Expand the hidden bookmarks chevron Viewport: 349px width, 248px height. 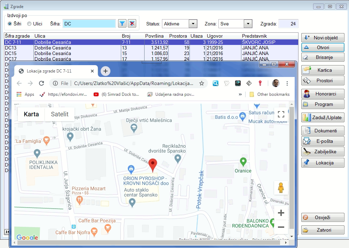(x=240, y=94)
